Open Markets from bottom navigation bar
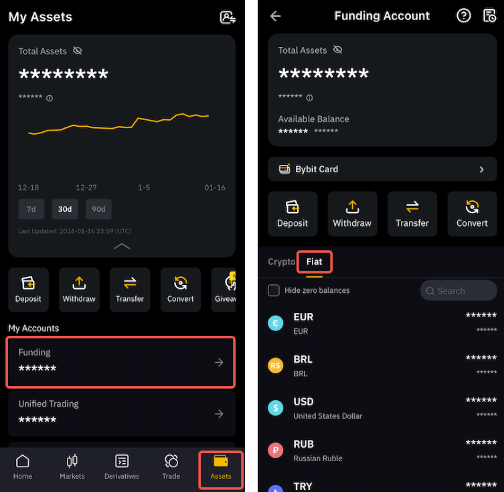 click(72, 467)
